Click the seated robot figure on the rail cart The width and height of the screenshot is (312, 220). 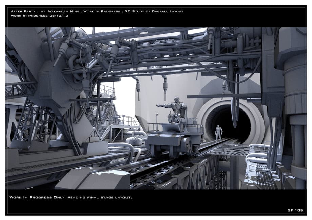pos(177,111)
